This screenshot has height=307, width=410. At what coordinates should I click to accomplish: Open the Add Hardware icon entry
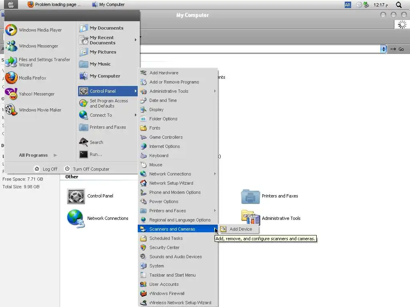143,73
